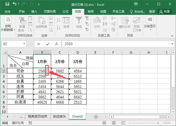Switch to the 隔离是否结束 sheet tab
The height and width of the screenshot is (126, 176).
click(37, 116)
